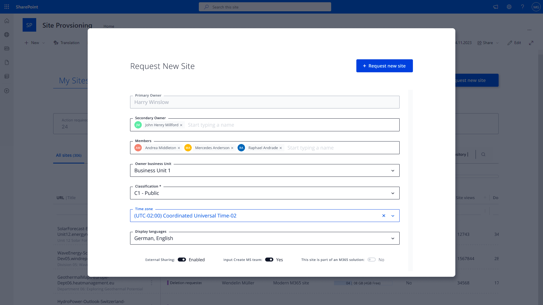Expand the Owner business Unit dropdown
This screenshot has width=543, height=305.
point(393,171)
